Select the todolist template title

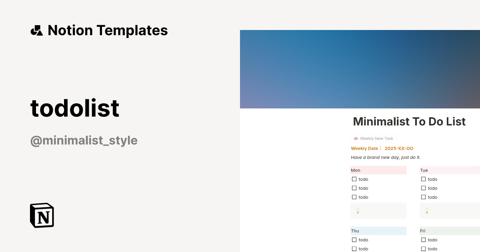tap(75, 107)
